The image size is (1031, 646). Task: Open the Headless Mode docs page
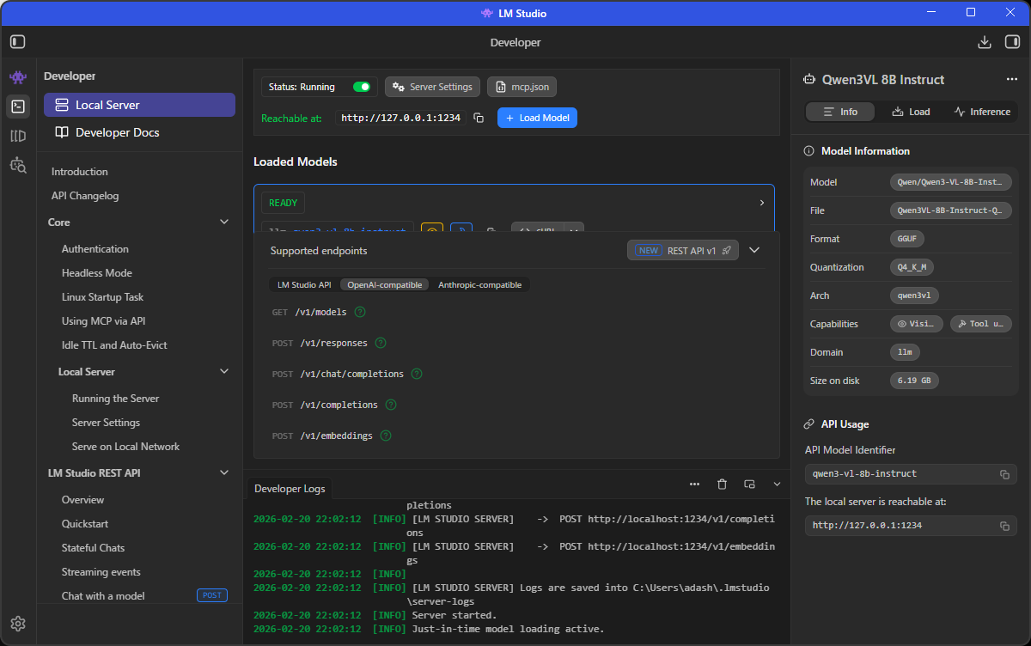tap(97, 273)
